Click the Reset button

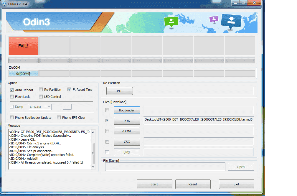tap(193, 184)
